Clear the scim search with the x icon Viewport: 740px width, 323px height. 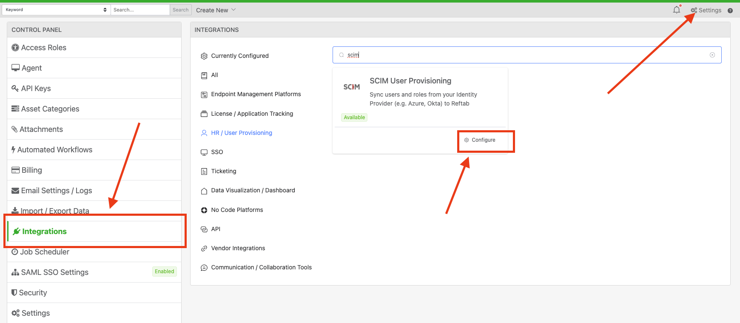point(712,55)
